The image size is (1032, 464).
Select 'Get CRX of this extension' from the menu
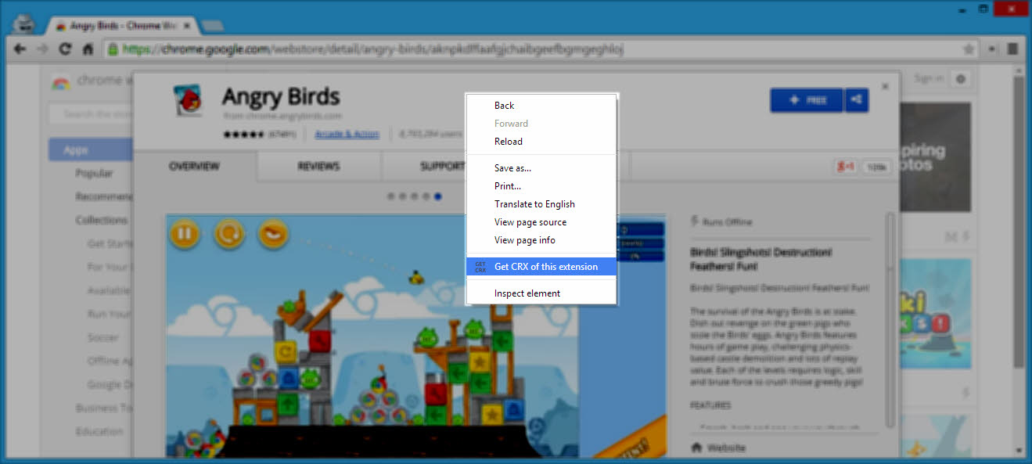tap(541, 266)
